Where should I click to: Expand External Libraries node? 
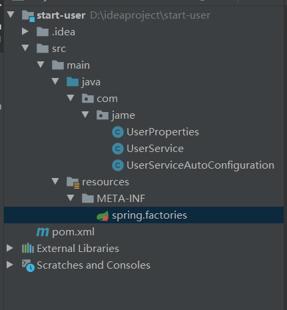[10, 248]
